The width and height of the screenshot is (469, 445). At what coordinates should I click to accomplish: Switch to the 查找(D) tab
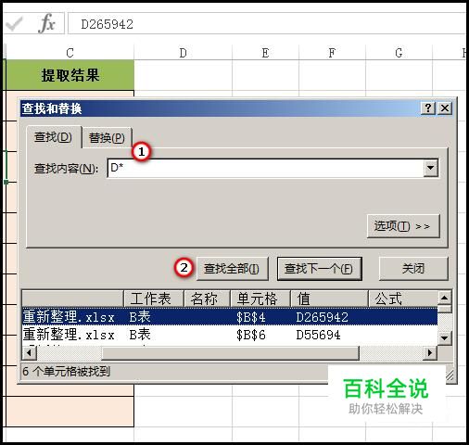54,137
